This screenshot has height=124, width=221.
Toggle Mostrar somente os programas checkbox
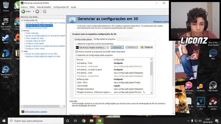77,52
